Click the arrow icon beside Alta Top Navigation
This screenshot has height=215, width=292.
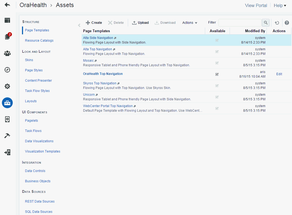click(x=114, y=49)
